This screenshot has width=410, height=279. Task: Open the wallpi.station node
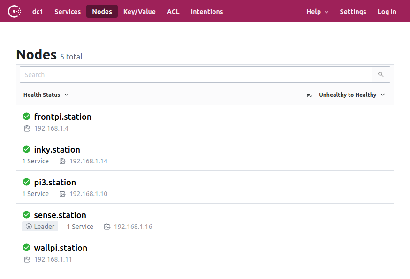pyautogui.click(x=61, y=248)
